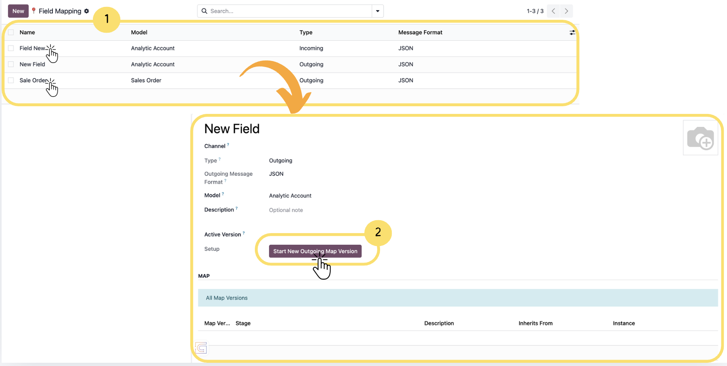This screenshot has height=366, width=727.
Task: Check the Sale Order row checkbox
Action: (x=11, y=80)
